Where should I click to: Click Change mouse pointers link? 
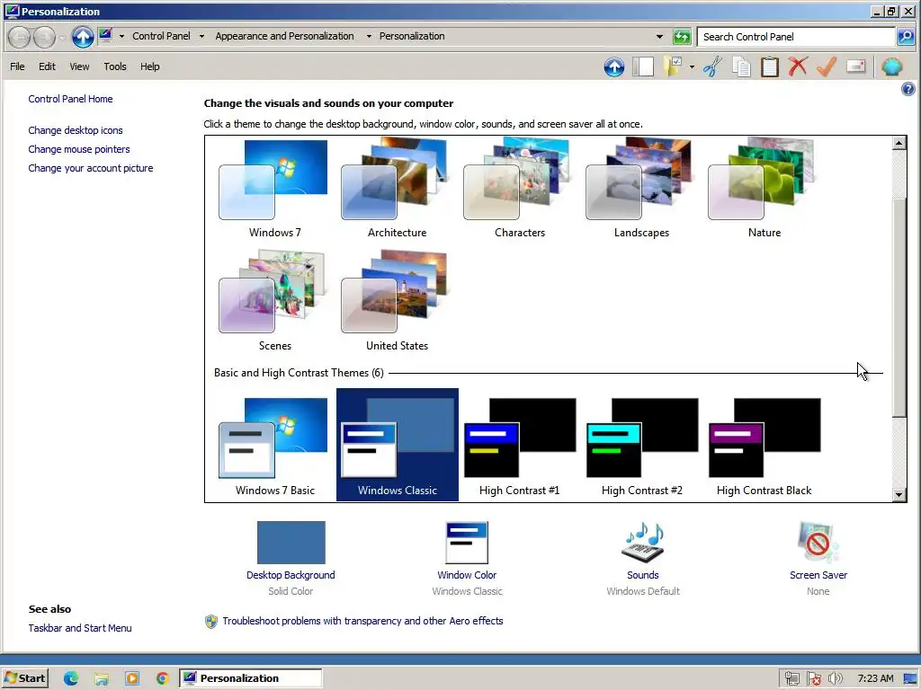(x=79, y=149)
